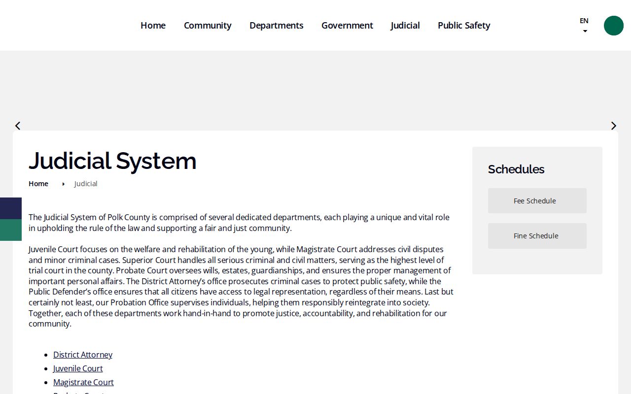The height and width of the screenshot is (394, 631).
Task: Click the next slide right arrow
Action: pos(614,126)
